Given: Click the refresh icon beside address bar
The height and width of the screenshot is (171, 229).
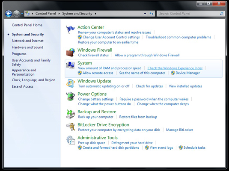Looking at the screenshot, I should [x=152, y=14].
